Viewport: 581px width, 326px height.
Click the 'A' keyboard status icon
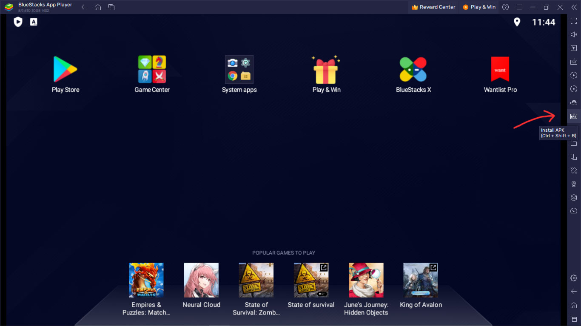[34, 22]
